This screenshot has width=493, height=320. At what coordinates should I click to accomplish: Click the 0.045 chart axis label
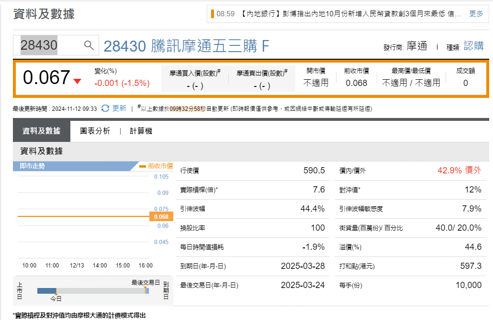(x=161, y=242)
